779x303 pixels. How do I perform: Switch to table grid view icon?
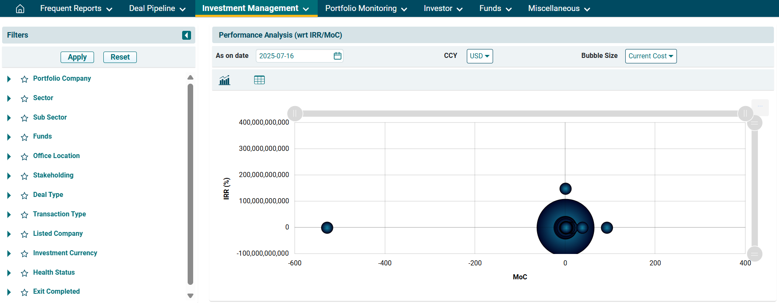pyautogui.click(x=259, y=80)
